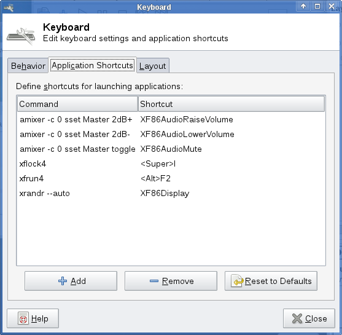Switch to the Behavior tab
The image size is (342, 335).
coord(28,66)
